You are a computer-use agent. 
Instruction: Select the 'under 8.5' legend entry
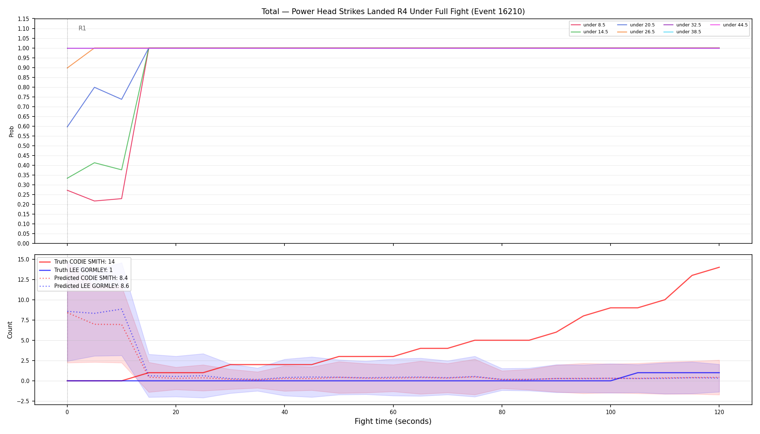(x=588, y=25)
